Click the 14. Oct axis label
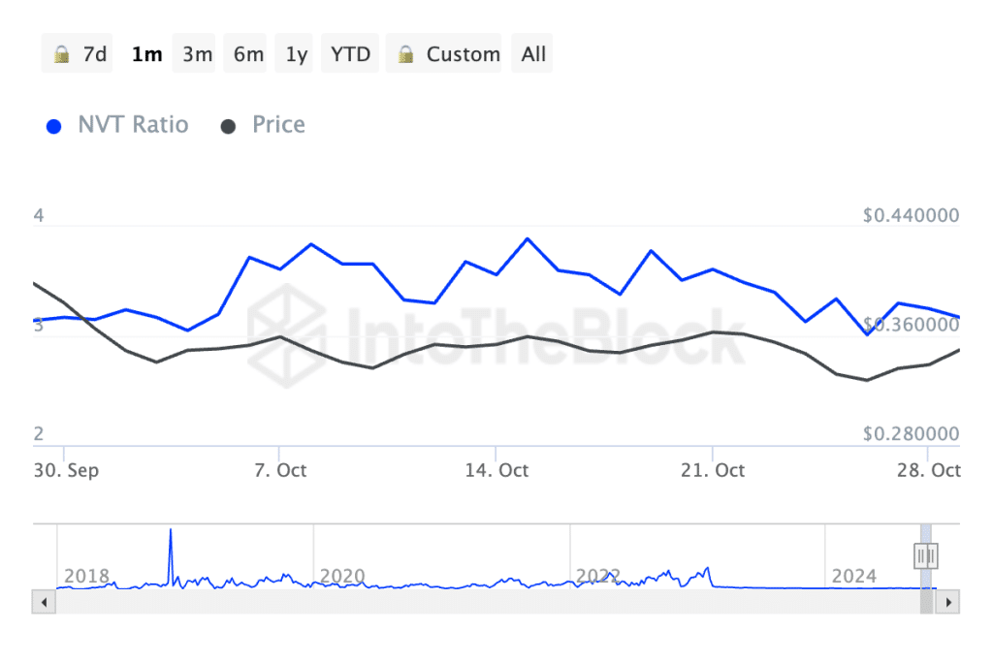This screenshot has height=662, width=993. click(496, 470)
